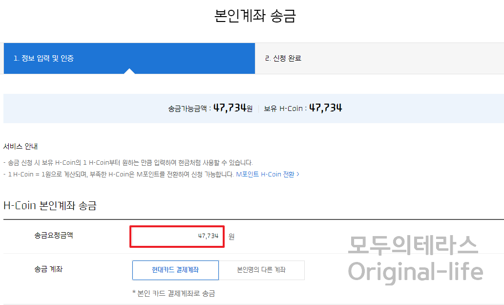Viewport: 504px width, 305px height.
Task: Click the H-Coin 본인계좌 송금 section heading
Action: (50, 205)
